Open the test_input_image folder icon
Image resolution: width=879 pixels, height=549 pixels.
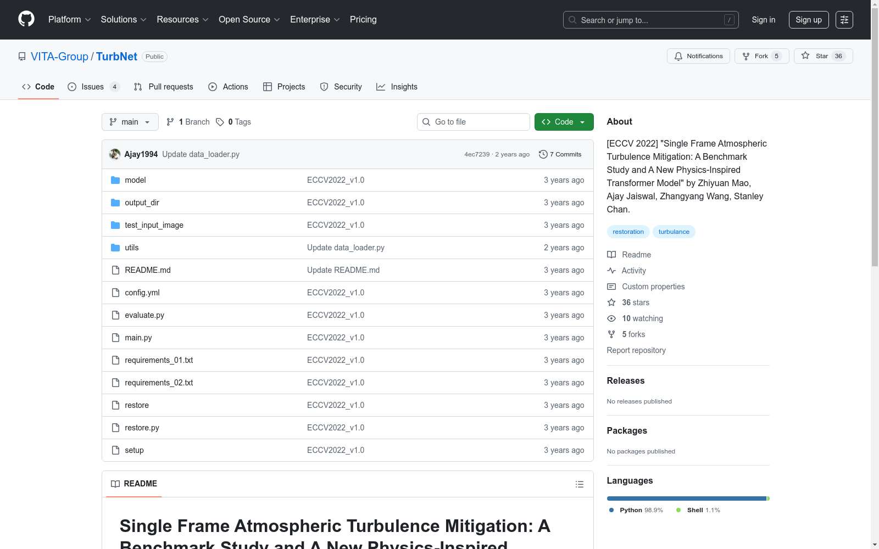pyautogui.click(x=115, y=225)
